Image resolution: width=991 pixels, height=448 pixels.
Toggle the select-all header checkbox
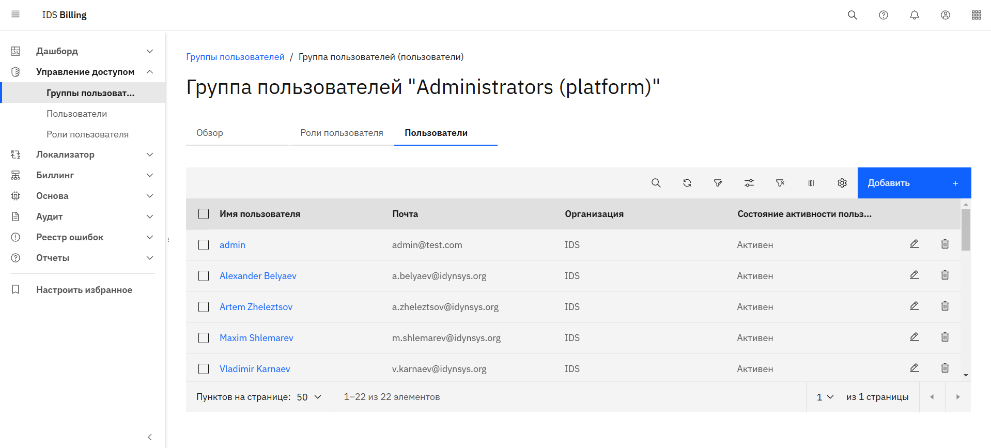204,214
